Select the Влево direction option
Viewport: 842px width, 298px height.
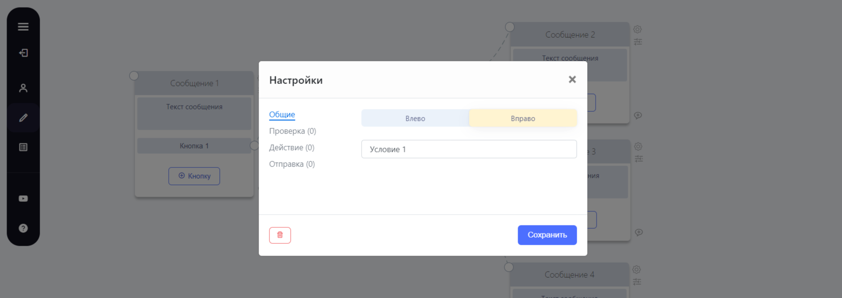tap(415, 118)
